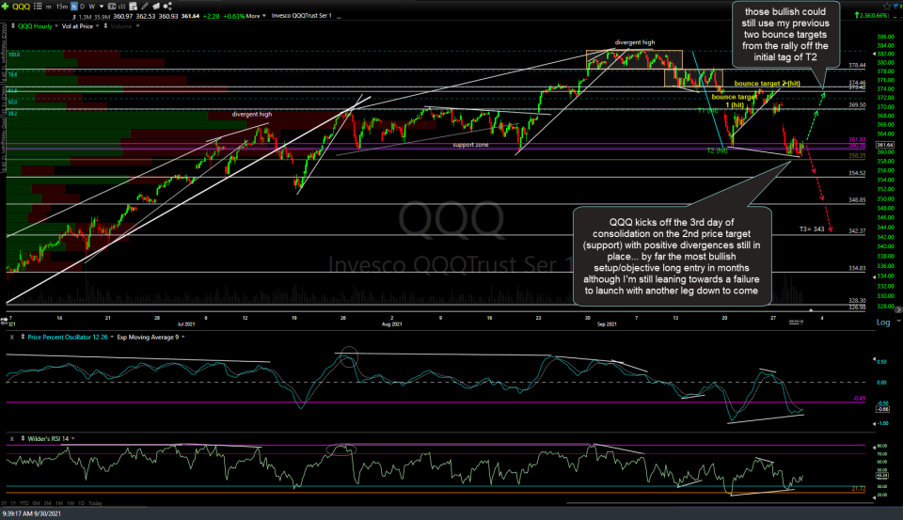Viewport: 903px width, 520px height.
Task: Switch to minute (m) timeframe
Action: pyautogui.click(x=48, y=7)
